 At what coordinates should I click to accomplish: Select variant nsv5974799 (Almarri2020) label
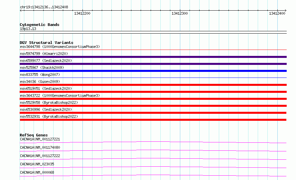pyautogui.click(x=44, y=54)
